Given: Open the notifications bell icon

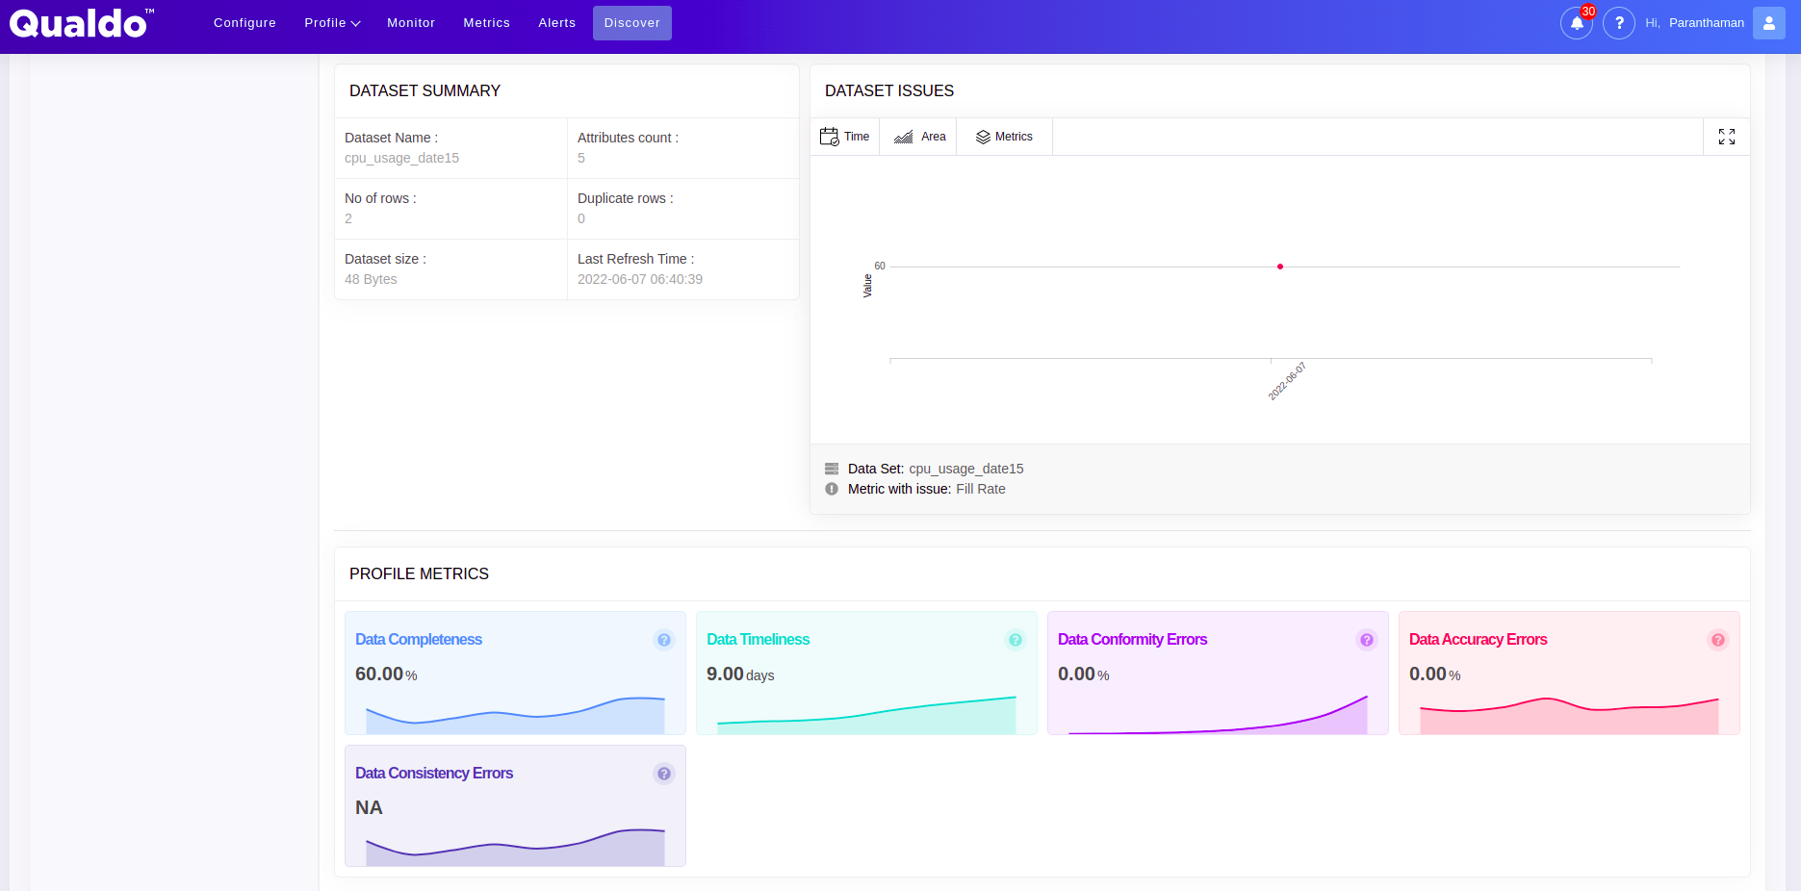Looking at the screenshot, I should (x=1576, y=23).
